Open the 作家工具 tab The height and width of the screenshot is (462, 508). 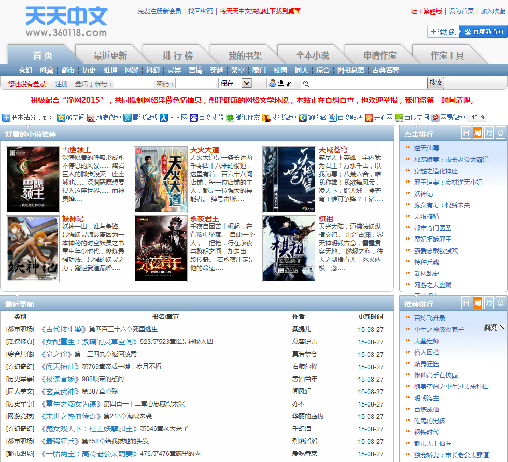coord(447,55)
